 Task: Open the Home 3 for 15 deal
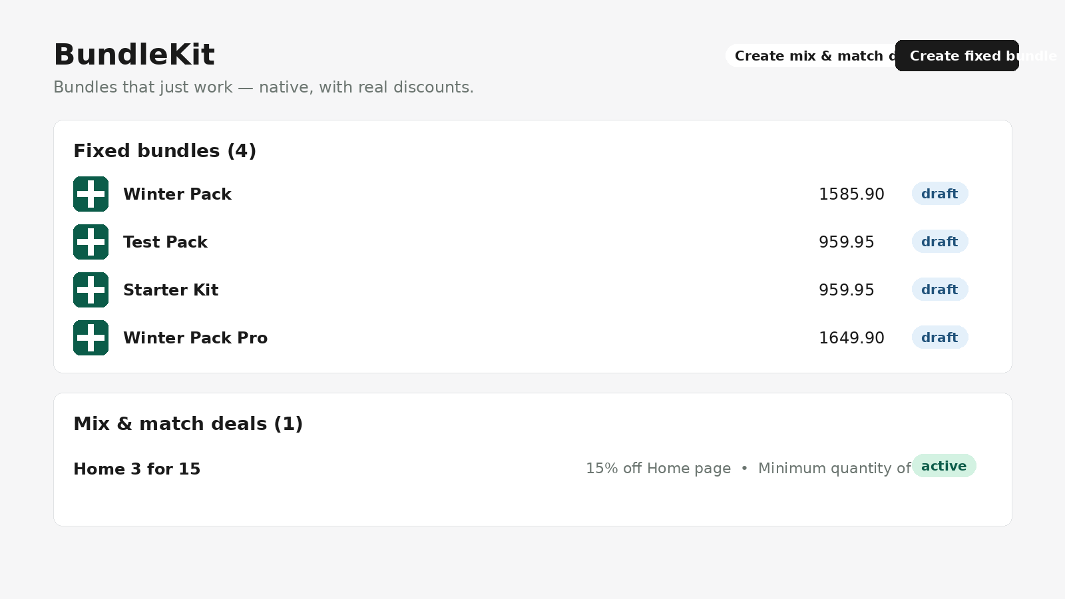pos(136,469)
